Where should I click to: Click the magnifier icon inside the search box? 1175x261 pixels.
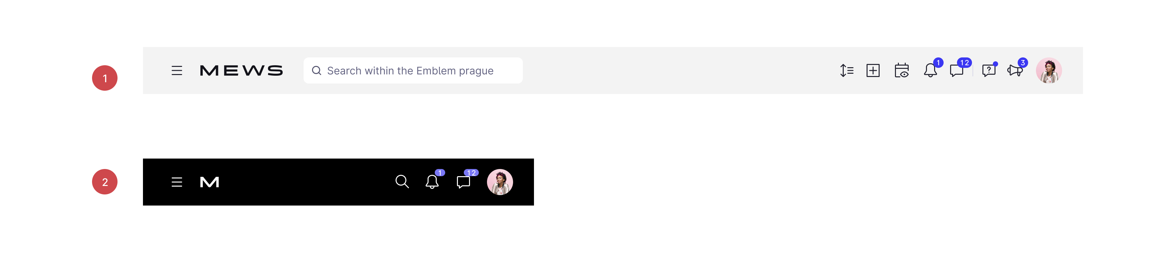pyautogui.click(x=317, y=71)
